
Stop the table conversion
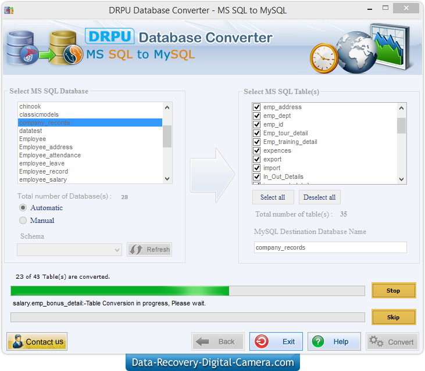394,290
